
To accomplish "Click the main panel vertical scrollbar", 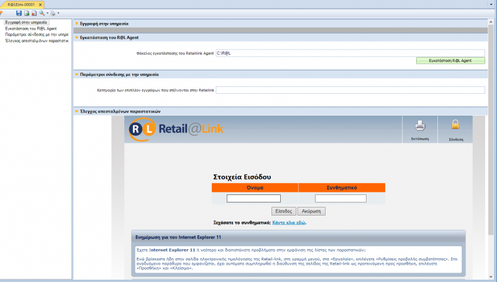I will pyautogui.click(x=491, y=130).
